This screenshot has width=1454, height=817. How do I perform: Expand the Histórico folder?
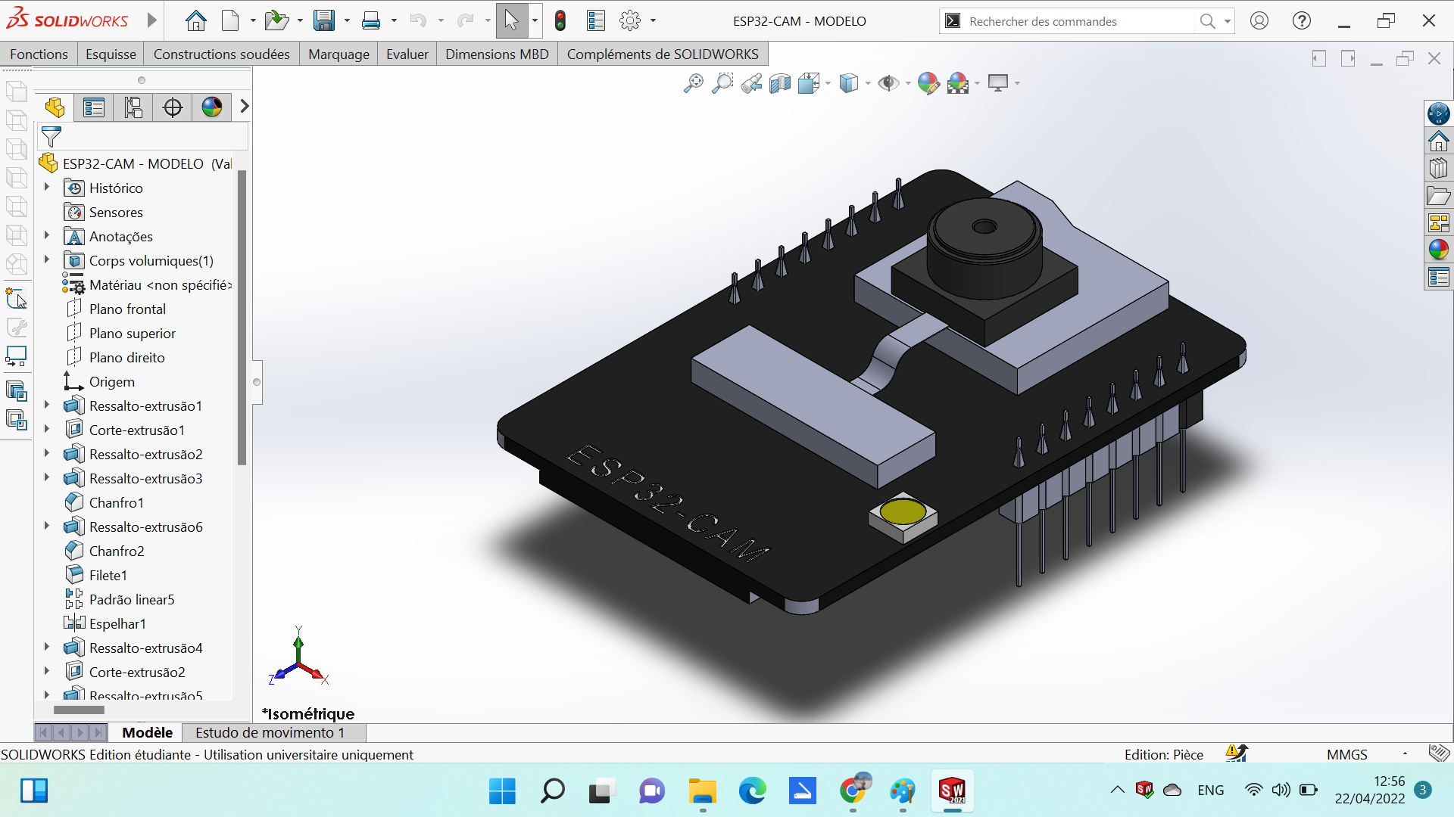point(47,188)
